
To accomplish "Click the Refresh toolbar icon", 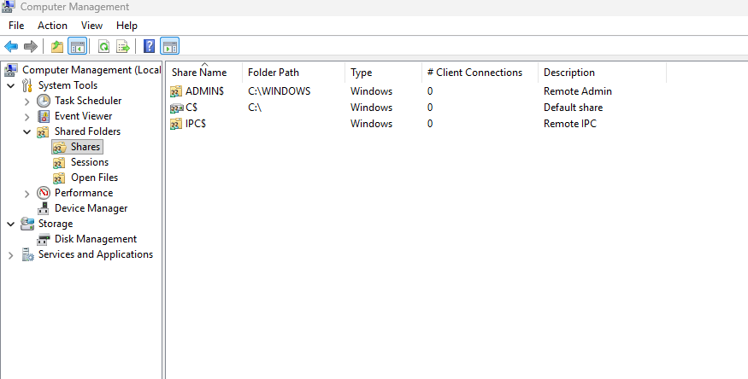I will click(x=103, y=46).
